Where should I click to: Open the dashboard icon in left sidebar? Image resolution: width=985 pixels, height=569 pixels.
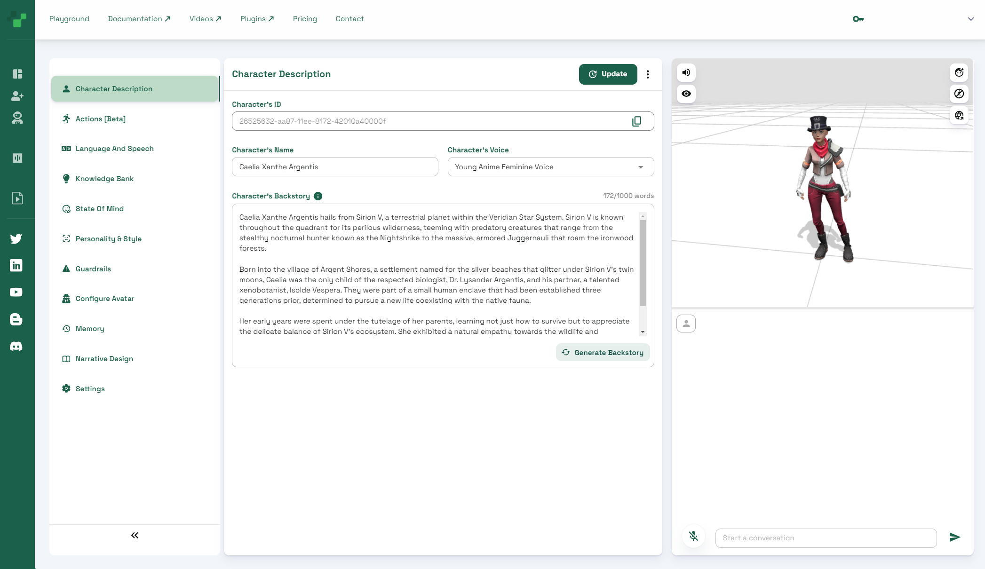coord(17,74)
